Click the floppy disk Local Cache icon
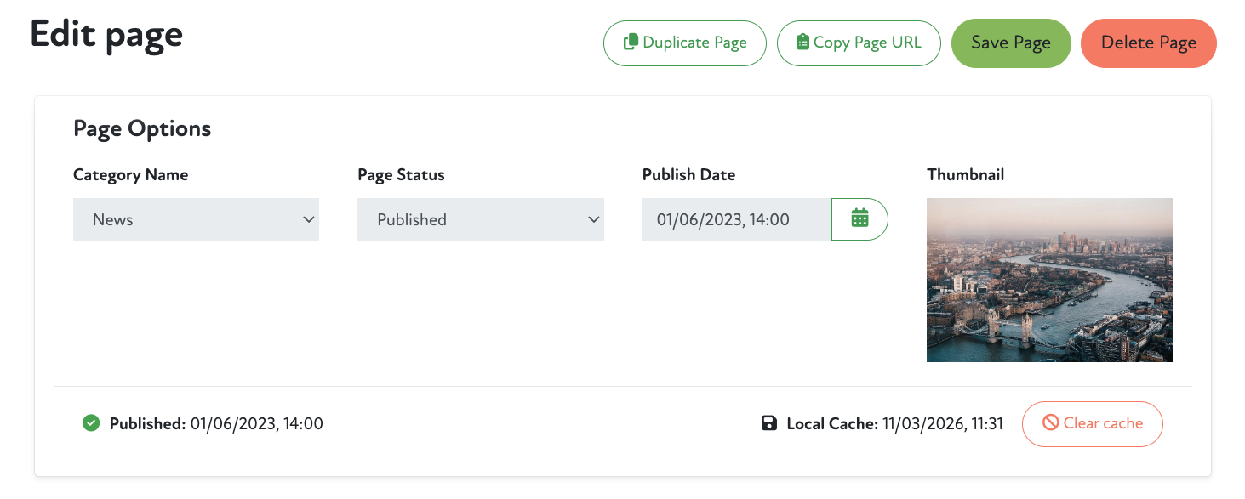Screen dimensions: 1245x499 click(x=769, y=423)
